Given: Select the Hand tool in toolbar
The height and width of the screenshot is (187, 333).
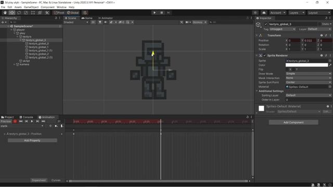Looking at the screenshot, I should pos(5,12).
